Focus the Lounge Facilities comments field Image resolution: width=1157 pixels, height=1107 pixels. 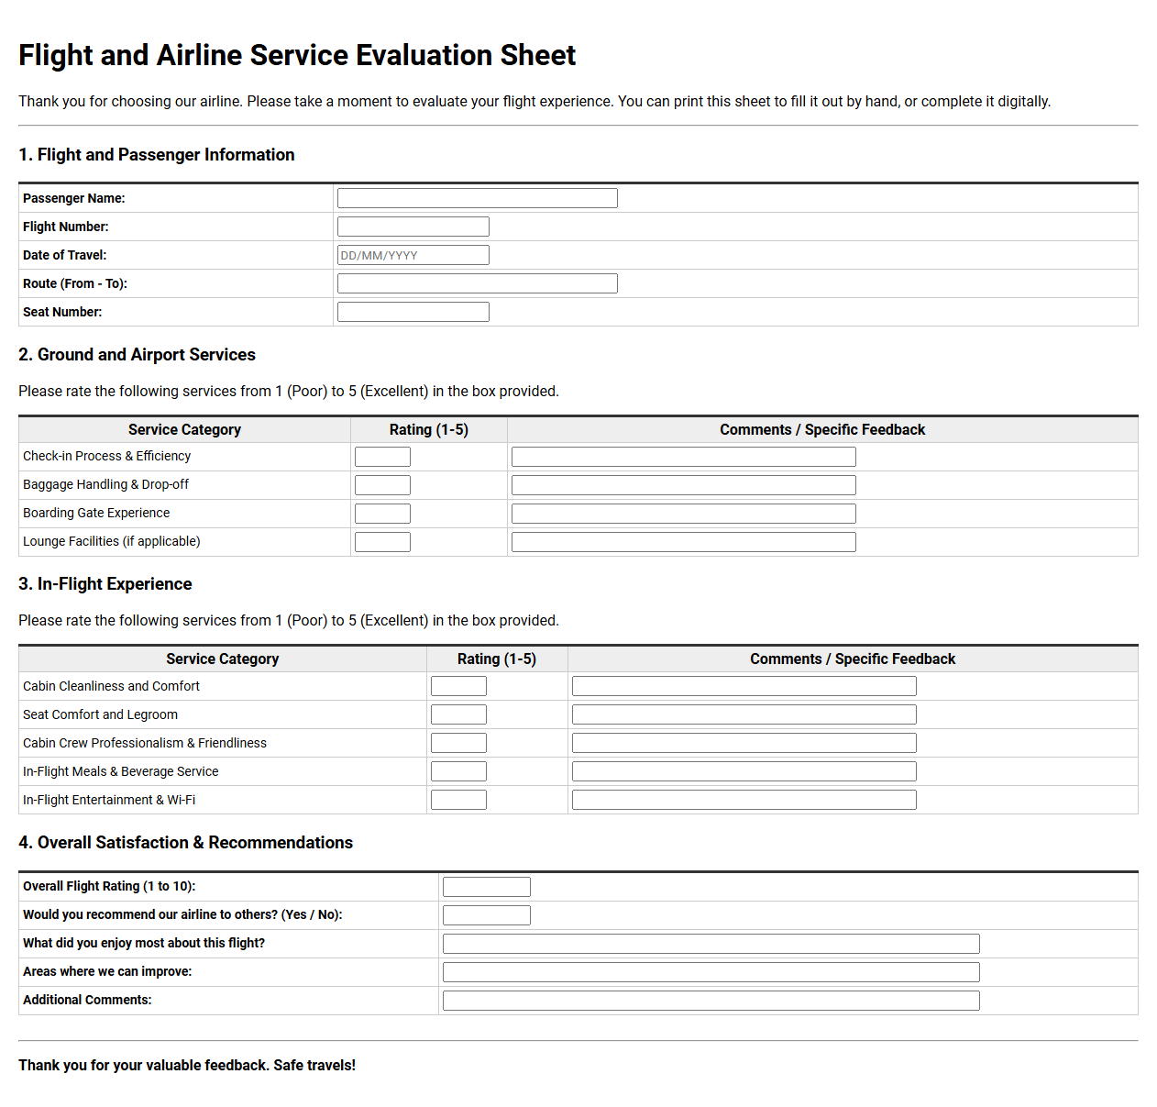pos(683,542)
